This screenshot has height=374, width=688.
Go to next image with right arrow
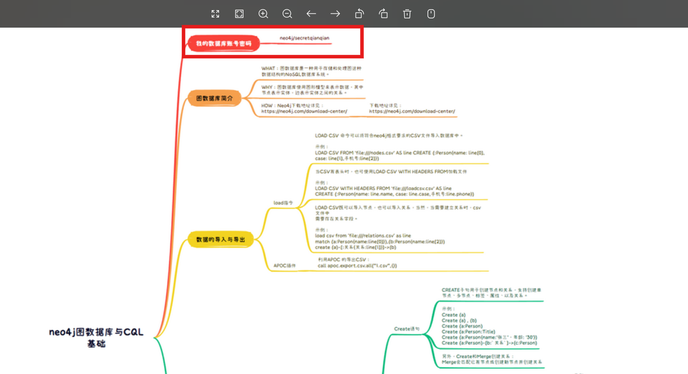coord(335,14)
